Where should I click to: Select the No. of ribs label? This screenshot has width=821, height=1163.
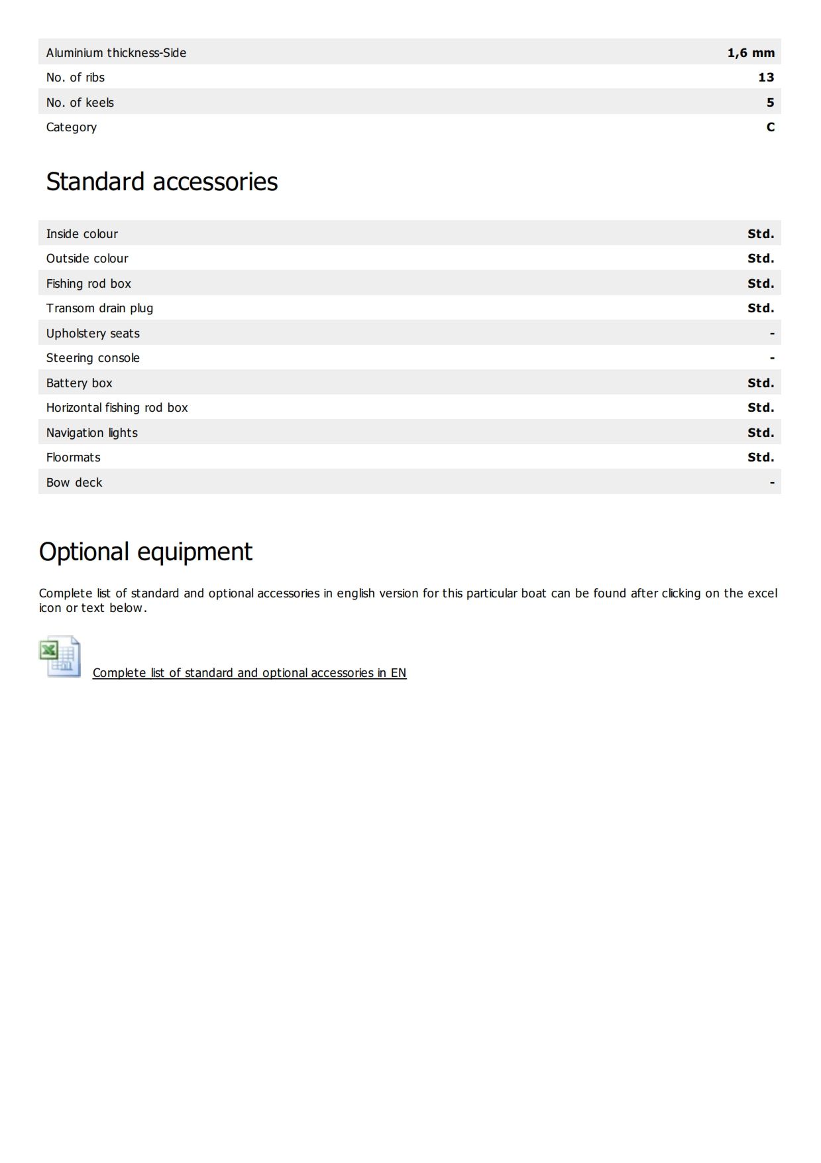76,78
